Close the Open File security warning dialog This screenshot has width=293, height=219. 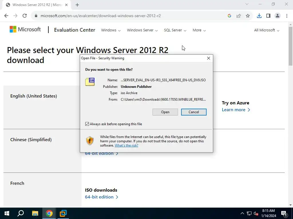click(x=209, y=58)
